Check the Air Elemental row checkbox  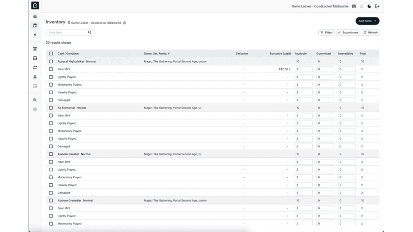51,108
